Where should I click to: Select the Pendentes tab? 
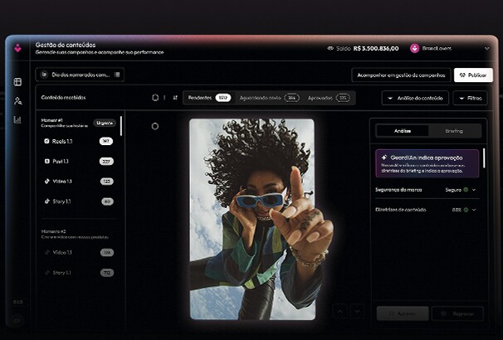pyautogui.click(x=209, y=98)
